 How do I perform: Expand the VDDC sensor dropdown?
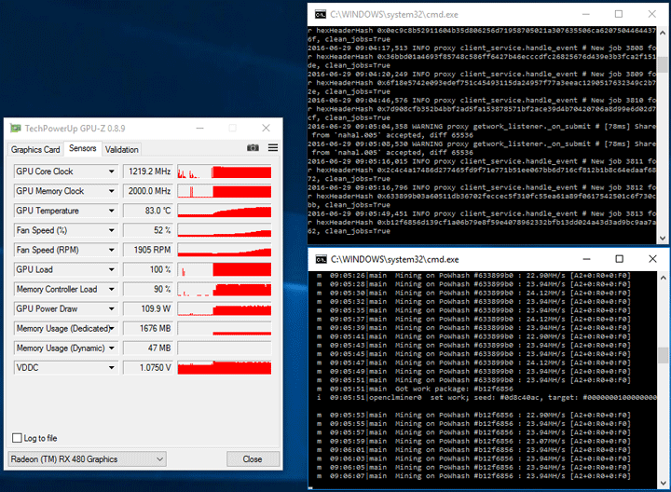click(111, 367)
